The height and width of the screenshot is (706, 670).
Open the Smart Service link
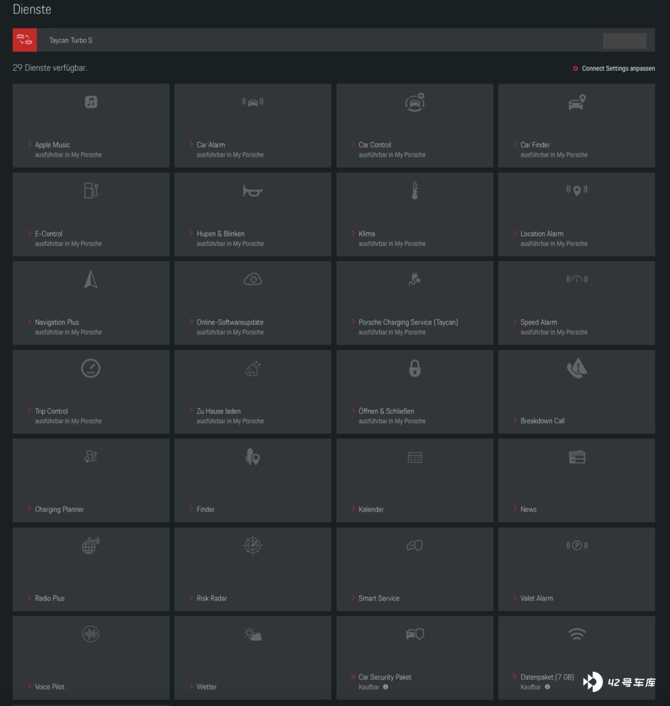click(379, 598)
